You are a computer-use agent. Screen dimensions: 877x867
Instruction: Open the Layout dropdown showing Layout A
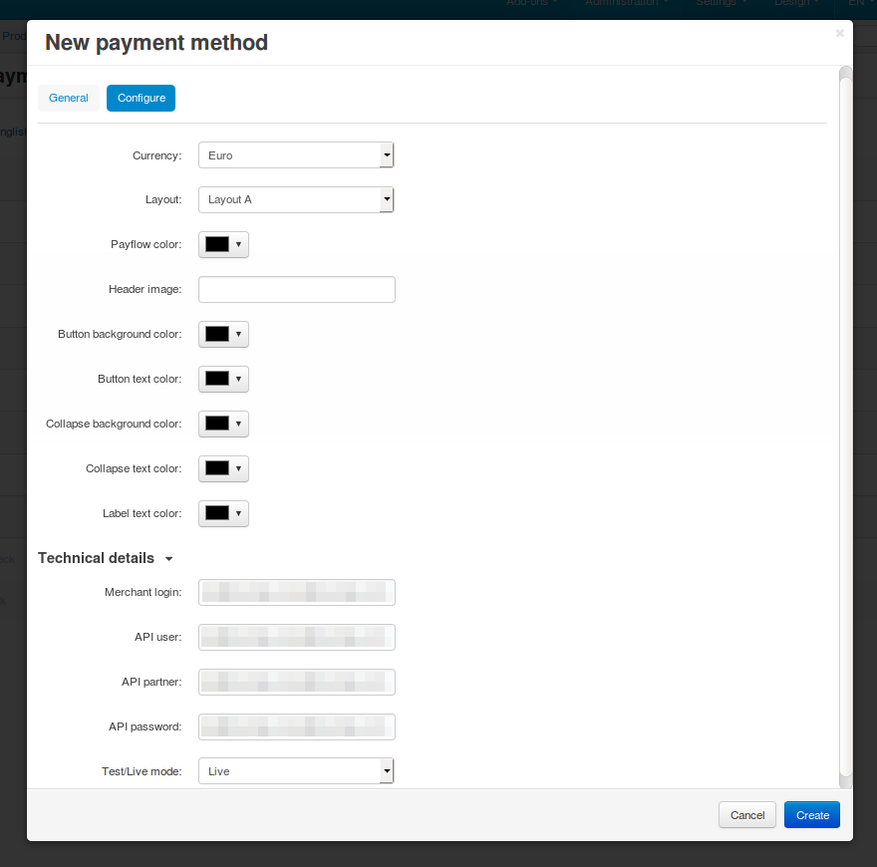click(296, 199)
